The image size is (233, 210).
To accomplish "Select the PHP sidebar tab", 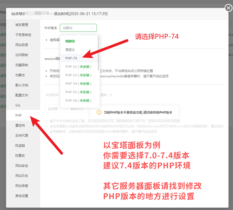I will 19,115.
